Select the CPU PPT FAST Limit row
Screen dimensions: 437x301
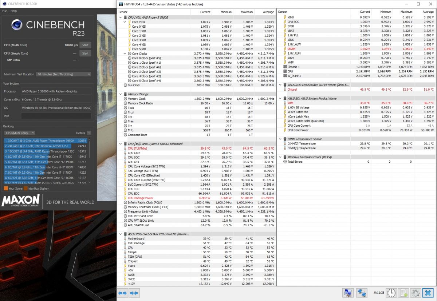[x=197, y=216]
